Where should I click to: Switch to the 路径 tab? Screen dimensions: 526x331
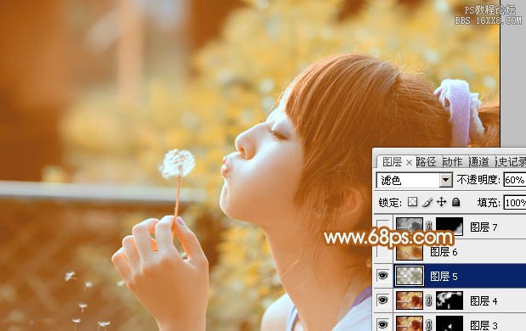[x=426, y=162]
